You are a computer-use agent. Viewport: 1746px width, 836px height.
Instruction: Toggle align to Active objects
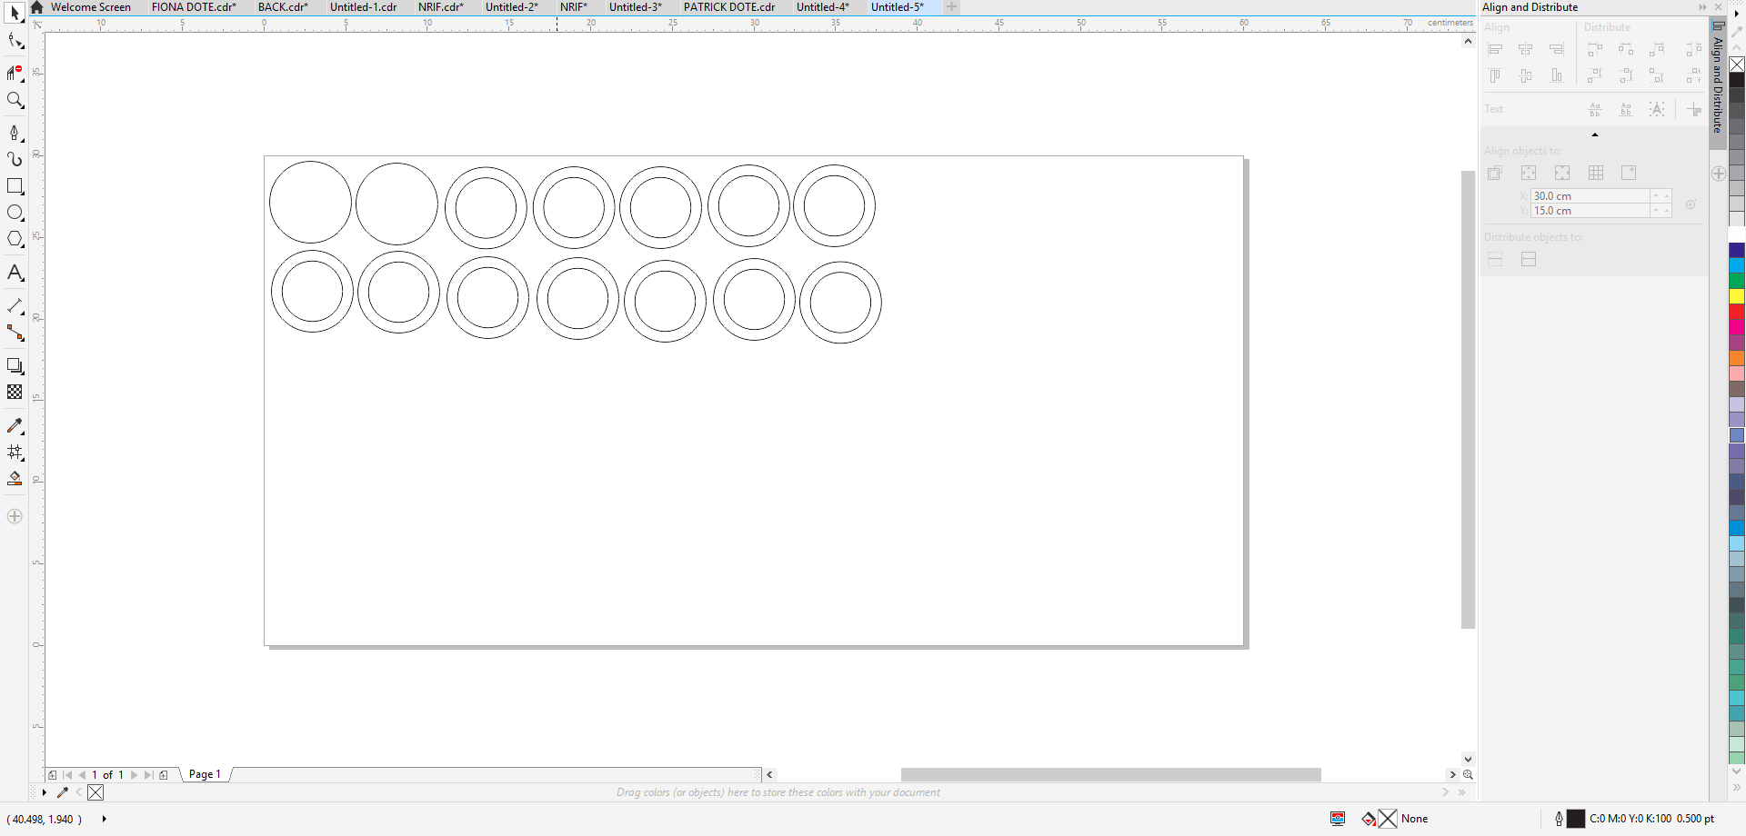[1495, 173]
